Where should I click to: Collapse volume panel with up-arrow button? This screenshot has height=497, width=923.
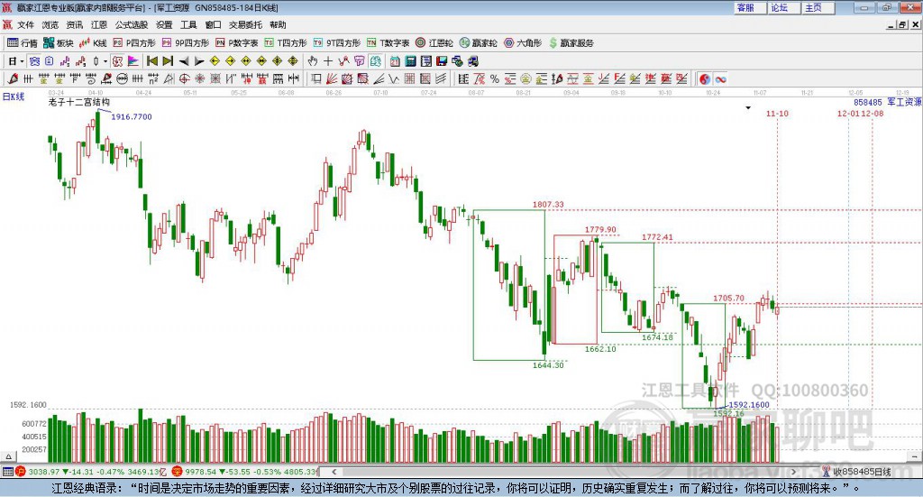click(x=8, y=456)
